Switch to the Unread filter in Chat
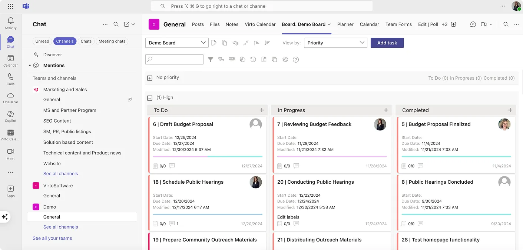Viewport: 523px width, 250px height. (x=42, y=41)
